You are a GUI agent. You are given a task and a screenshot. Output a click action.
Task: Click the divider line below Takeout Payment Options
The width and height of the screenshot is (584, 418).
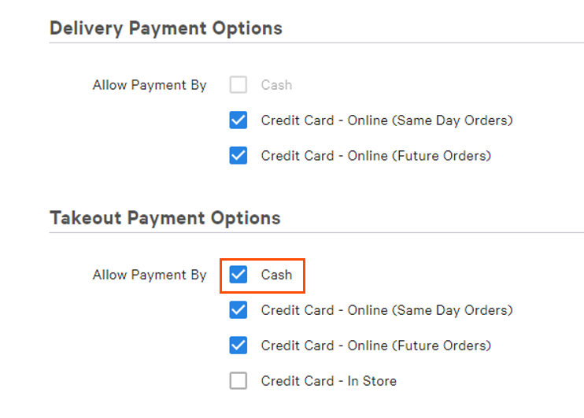click(315, 232)
